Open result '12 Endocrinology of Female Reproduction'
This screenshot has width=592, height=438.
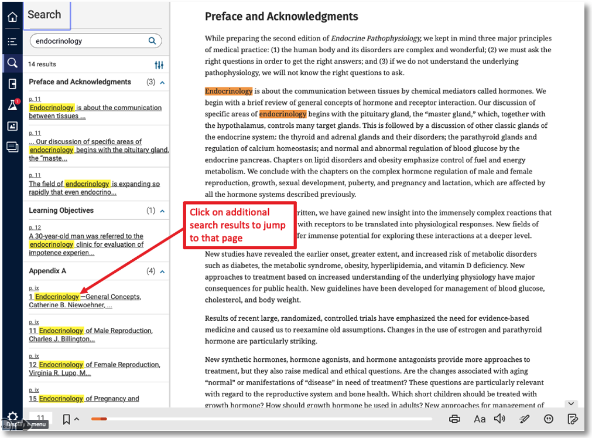tap(94, 369)
